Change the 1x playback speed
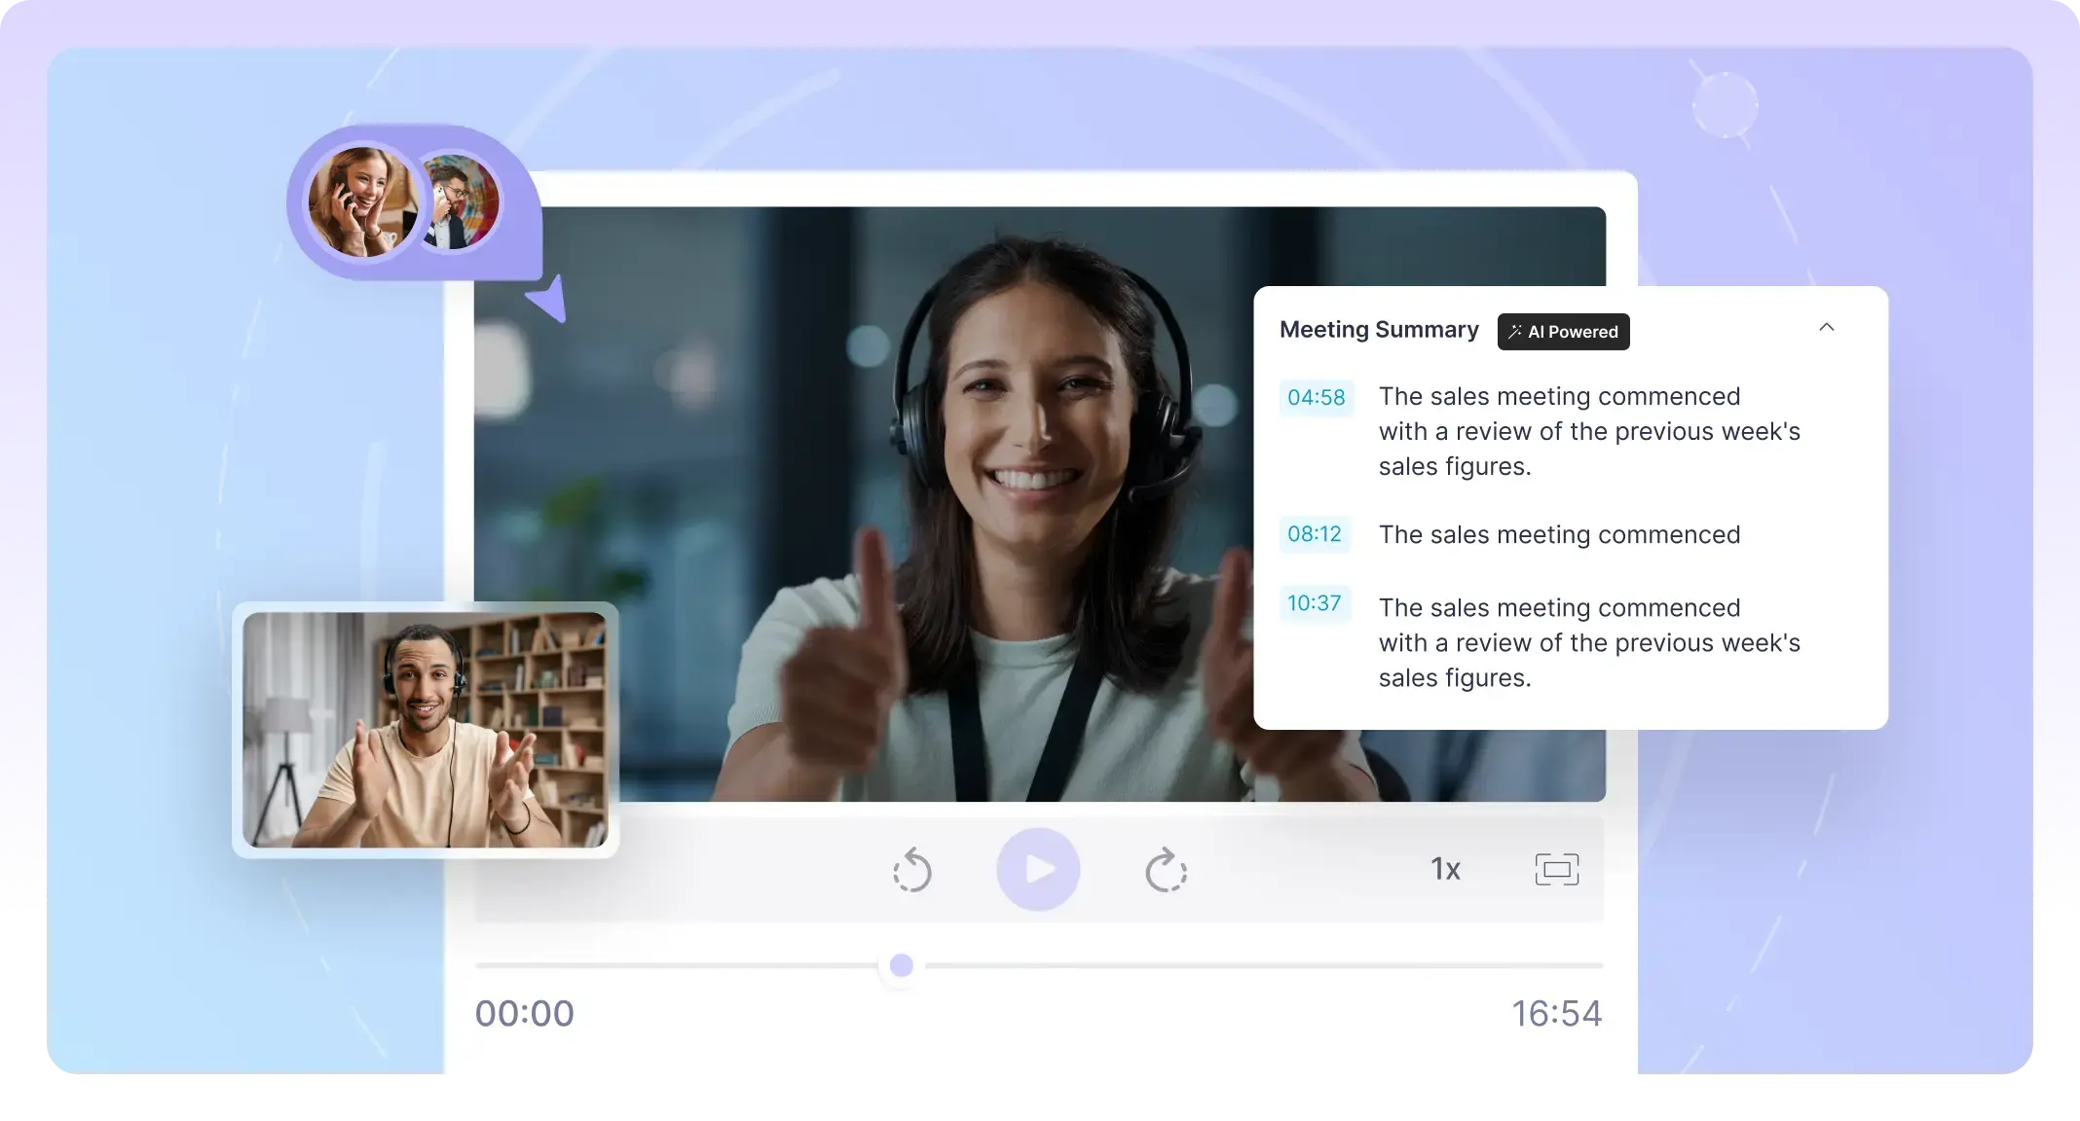Image resolution: width=2080 pixels, height=1121 pixels. pyautogui.click(x=1445, y=869)
